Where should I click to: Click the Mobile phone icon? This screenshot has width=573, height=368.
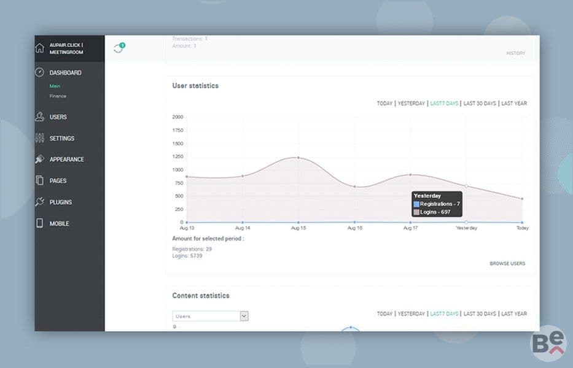39,223
